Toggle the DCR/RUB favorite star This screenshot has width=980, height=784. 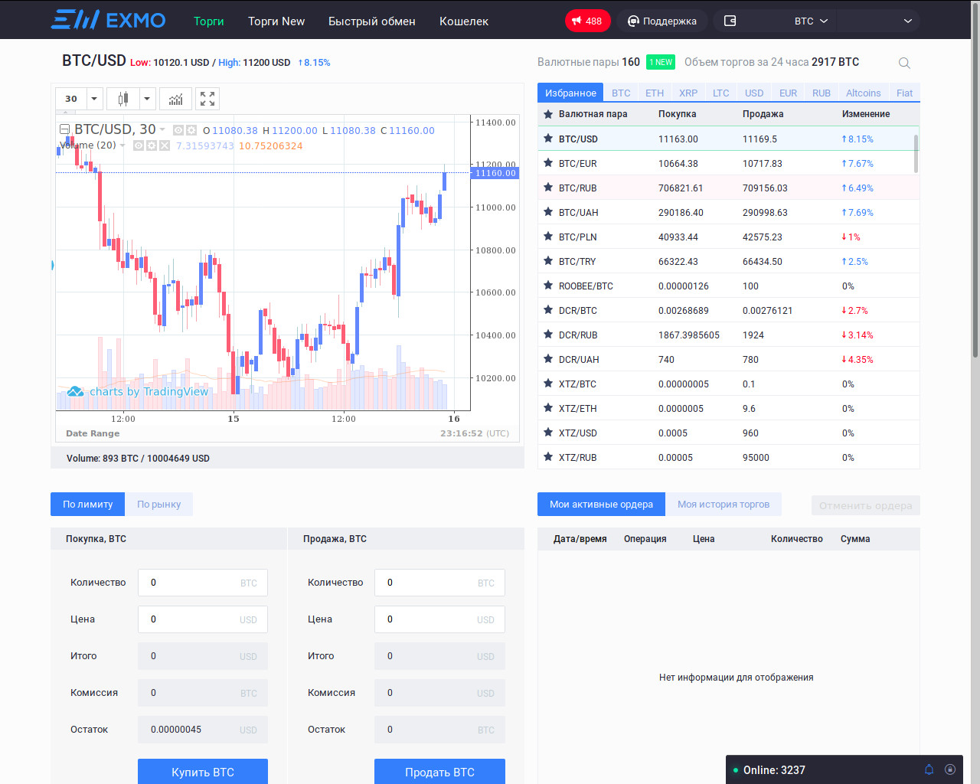point(548,335)
